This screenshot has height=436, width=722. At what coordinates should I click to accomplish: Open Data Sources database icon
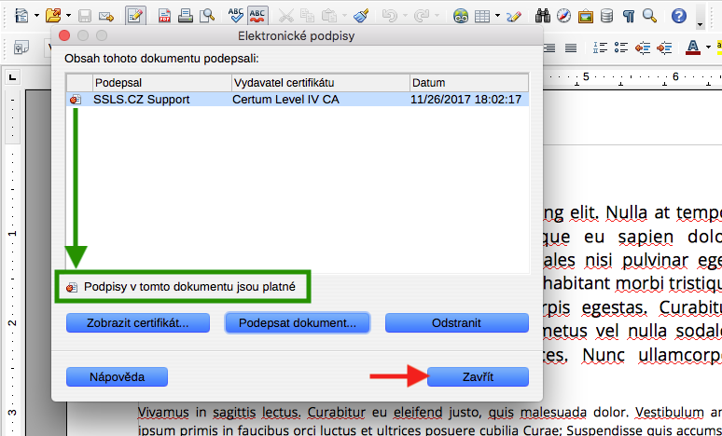coord(607,16)
